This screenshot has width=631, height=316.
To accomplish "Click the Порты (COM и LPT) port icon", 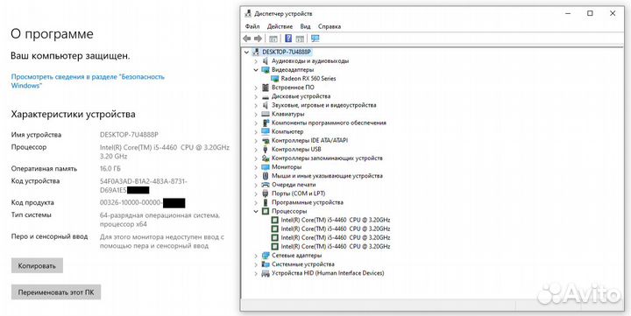I will 266,193.
